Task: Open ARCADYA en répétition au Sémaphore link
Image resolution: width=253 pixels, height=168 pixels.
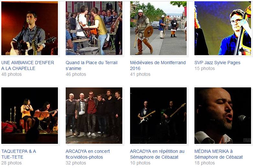Action: (x=157, y=154)
